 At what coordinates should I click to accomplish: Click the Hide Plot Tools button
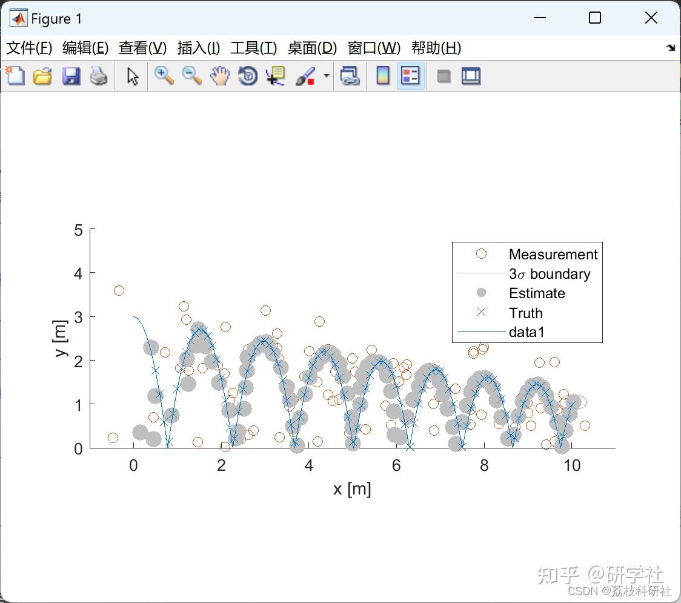coord(443,76)
